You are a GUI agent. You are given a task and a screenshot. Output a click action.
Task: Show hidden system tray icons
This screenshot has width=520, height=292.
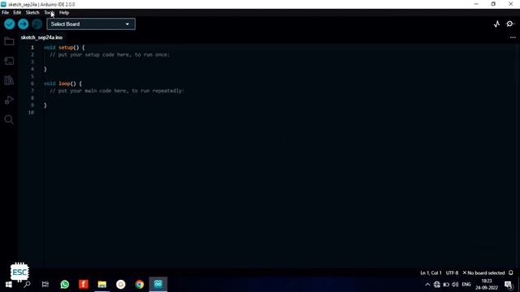[x=427, y=285]
